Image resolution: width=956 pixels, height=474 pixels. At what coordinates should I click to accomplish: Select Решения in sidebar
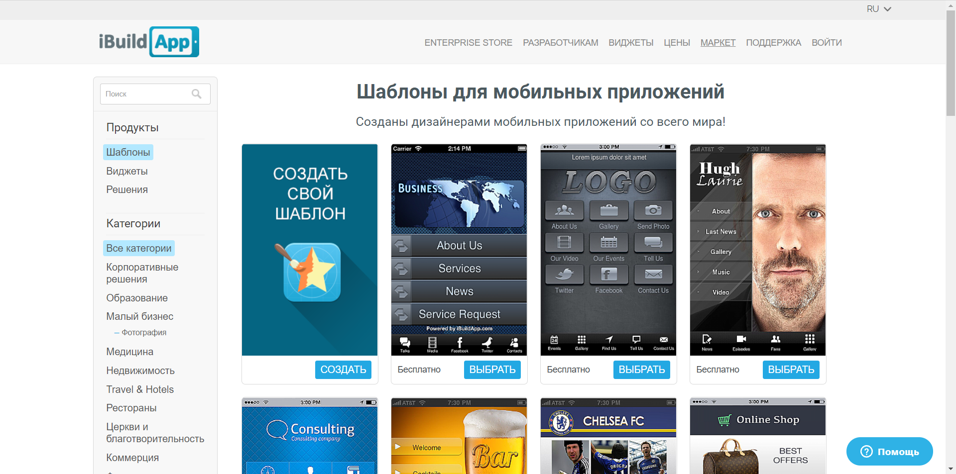pos(127,190)
